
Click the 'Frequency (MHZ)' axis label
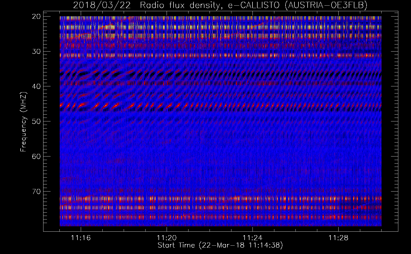pos(23,122)
